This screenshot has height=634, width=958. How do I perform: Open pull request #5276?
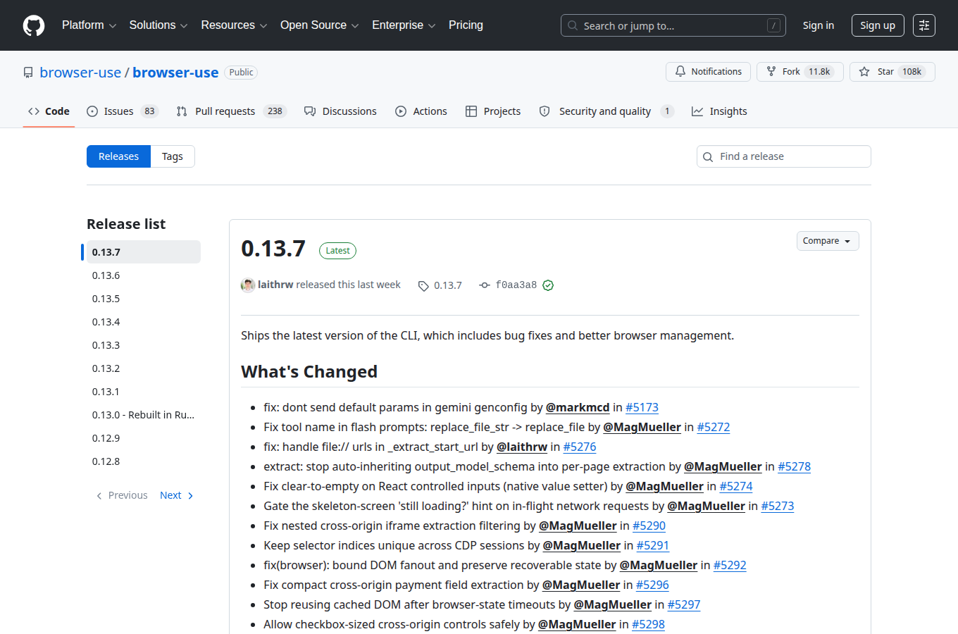pos(580,447)
